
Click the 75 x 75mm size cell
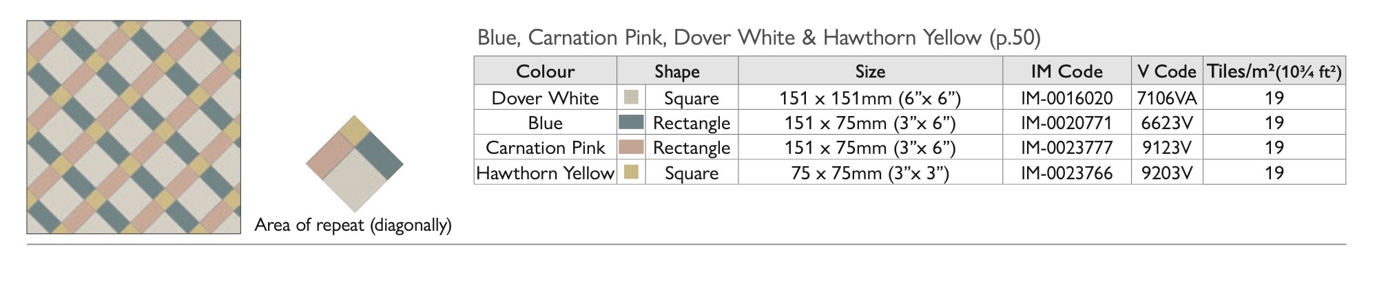coord(870,173)
